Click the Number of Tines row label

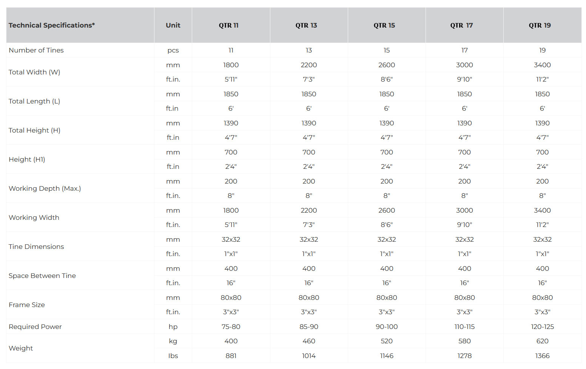click(36, 50)
